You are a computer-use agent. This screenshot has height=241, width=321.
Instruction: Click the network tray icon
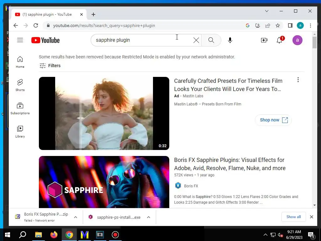(273, 235)
